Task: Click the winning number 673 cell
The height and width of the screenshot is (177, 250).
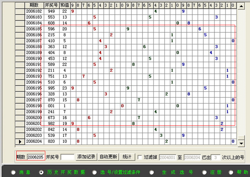Action: (x=52, y=118)
